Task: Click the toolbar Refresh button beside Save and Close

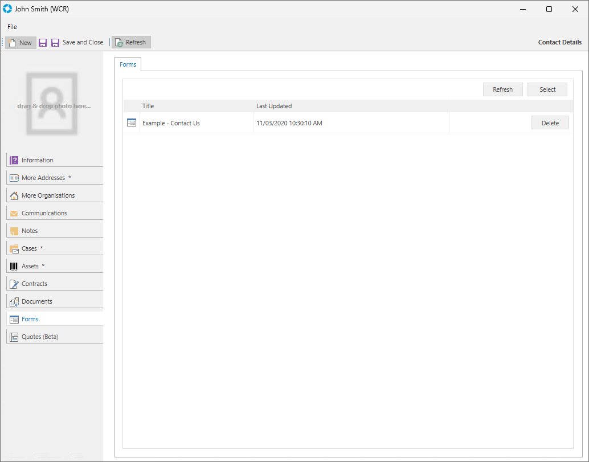Action: click(131, 43)
